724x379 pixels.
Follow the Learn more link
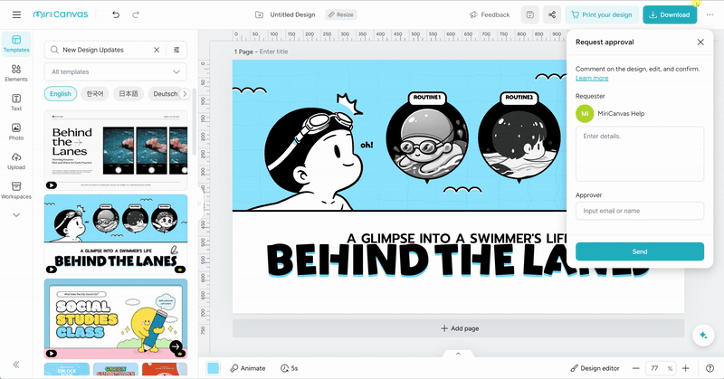pos(592,79)
